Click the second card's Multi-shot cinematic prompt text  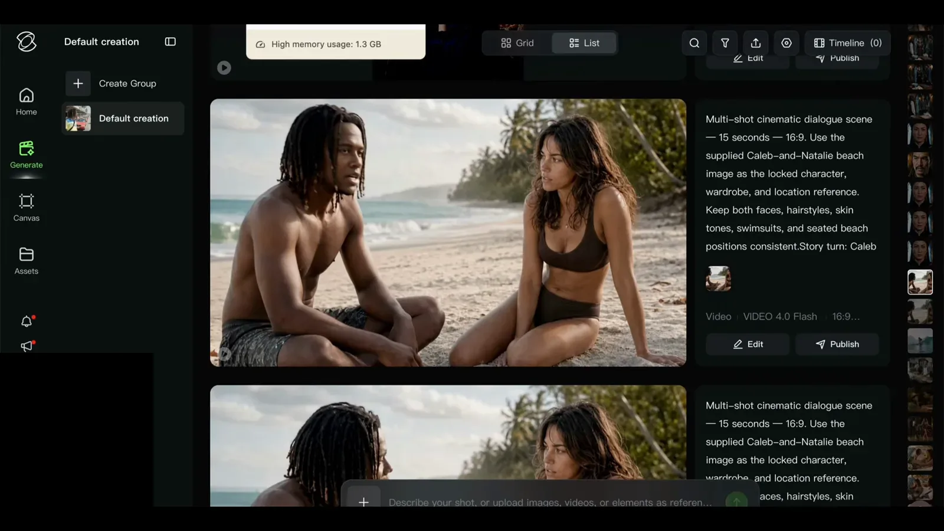click(791, 451)
